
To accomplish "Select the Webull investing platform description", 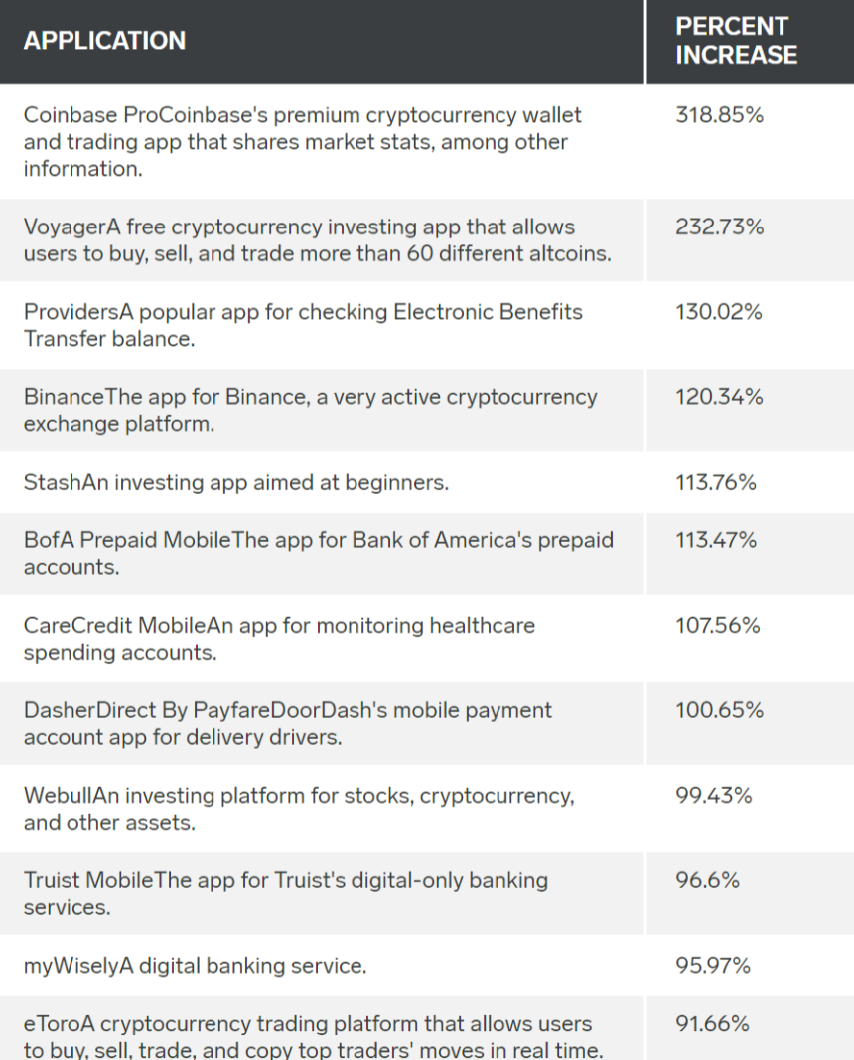I will point(299,809).
